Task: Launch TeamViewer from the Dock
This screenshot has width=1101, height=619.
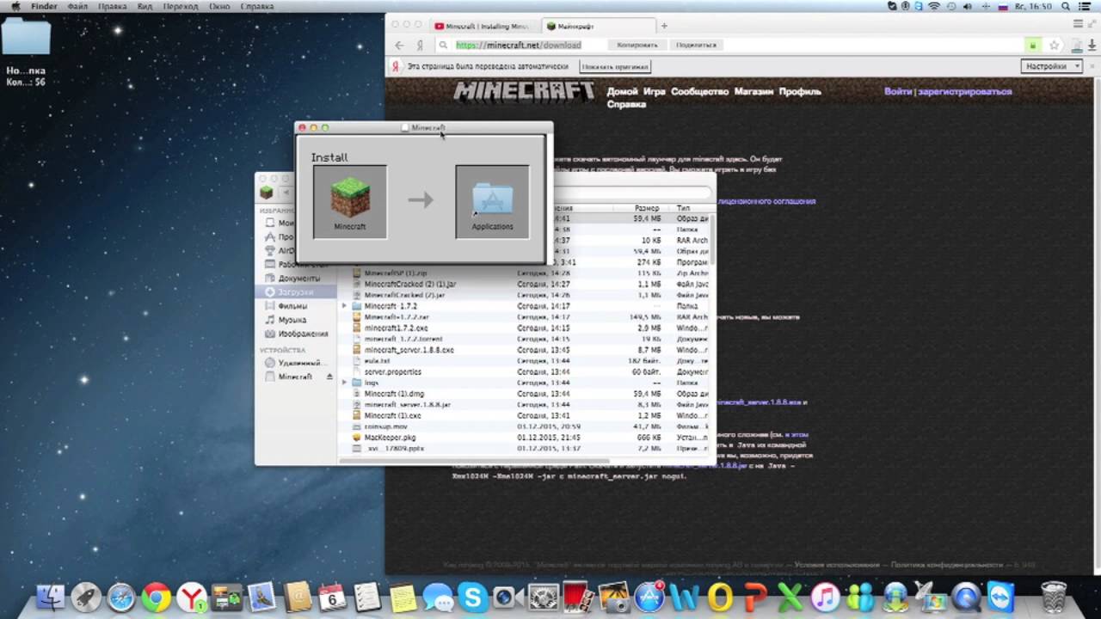Action: click(x=1001, y=596)
